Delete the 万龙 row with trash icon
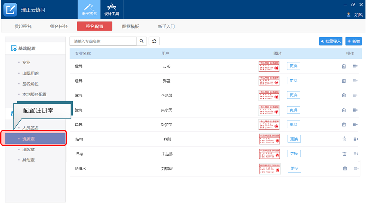The image size is (366, 205). coord(344,66)
